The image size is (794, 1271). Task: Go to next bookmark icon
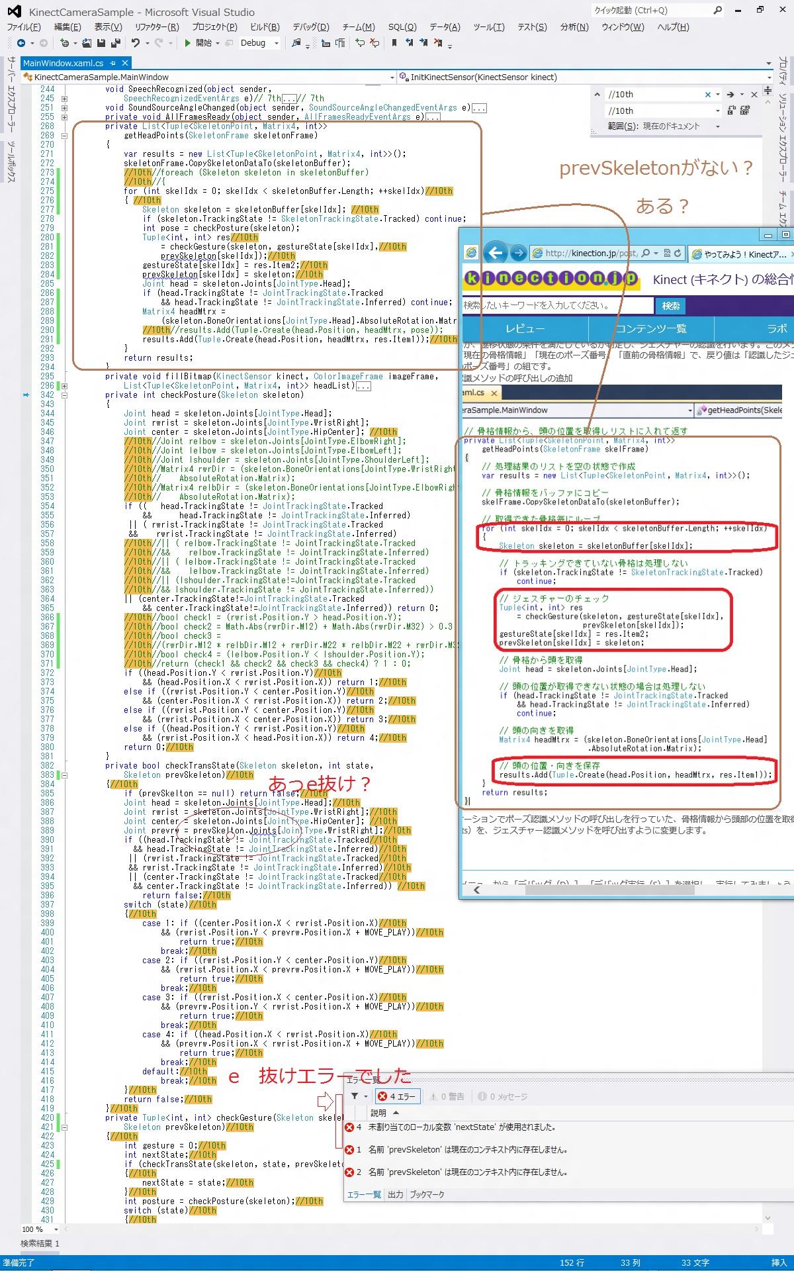(x=423, y=43)
